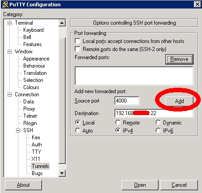Click the scroll down arrow in Category tree
Image resolution: width=202 pixels, height=193 pixels.
click(62, 173)
